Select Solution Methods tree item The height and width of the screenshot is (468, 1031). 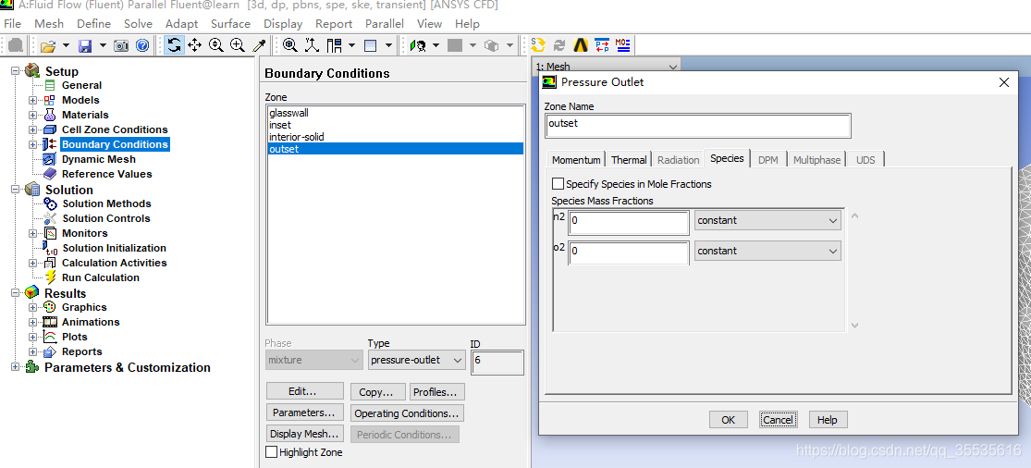pyautogui.click(x=106, y=203)
